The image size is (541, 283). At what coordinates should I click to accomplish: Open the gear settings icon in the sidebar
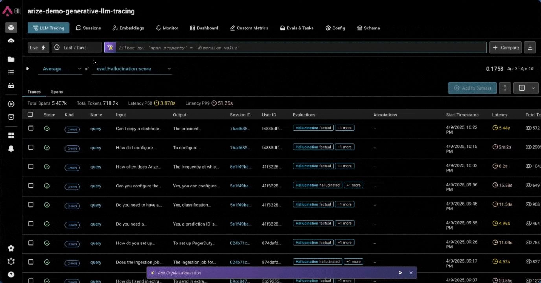tap(11, 248)
